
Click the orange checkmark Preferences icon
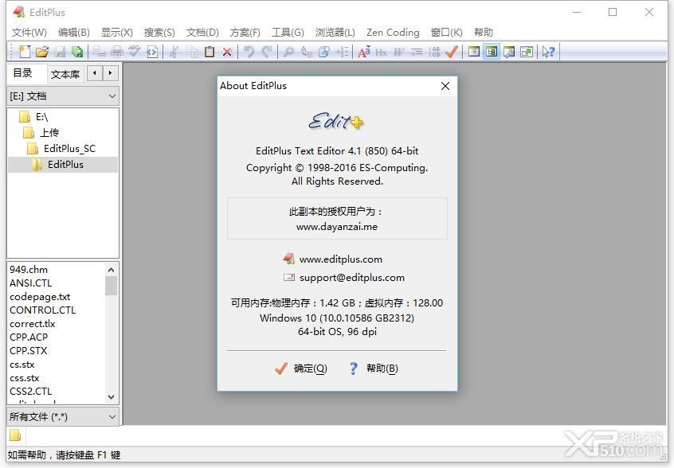[452, 52]
